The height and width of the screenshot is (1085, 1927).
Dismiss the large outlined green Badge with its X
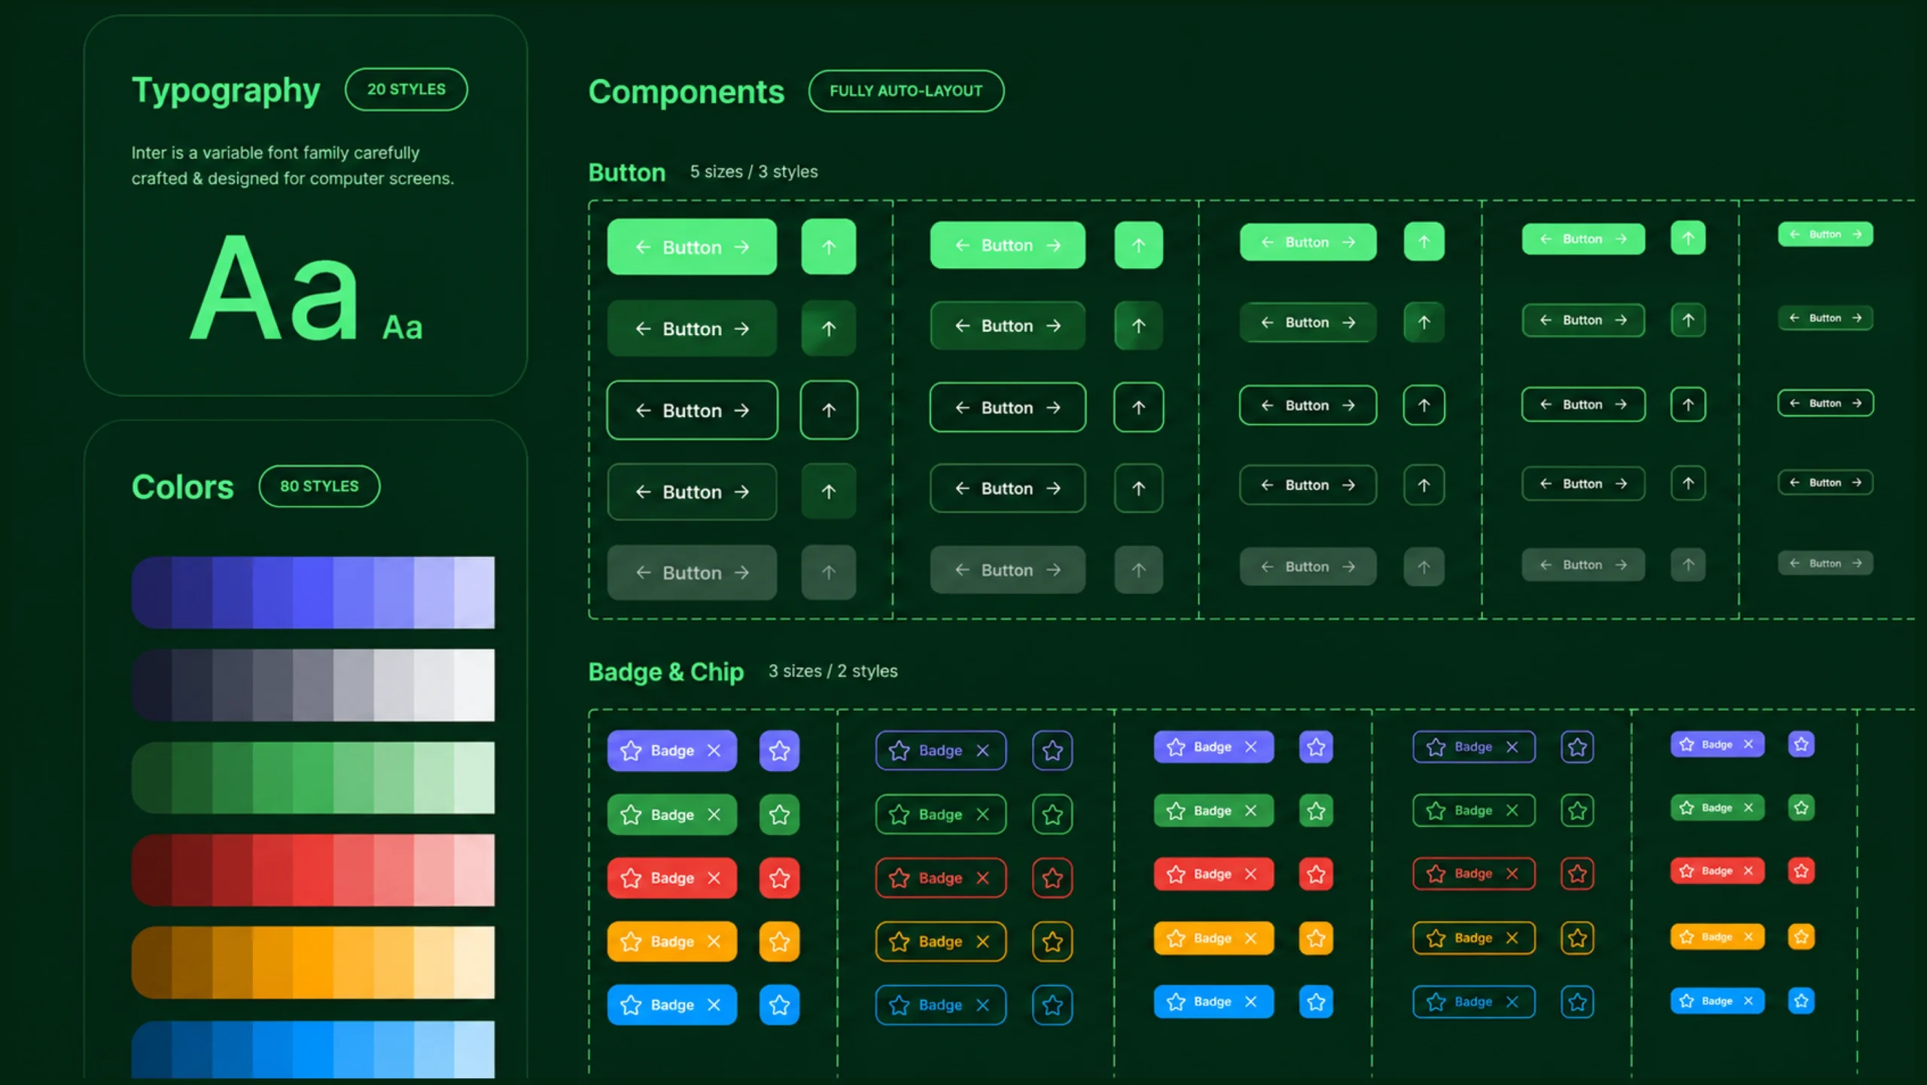[x=982, y=814]
